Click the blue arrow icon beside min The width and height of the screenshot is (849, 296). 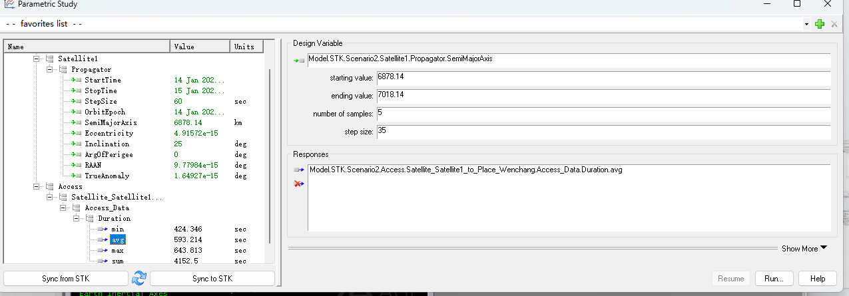pos(103,229)
